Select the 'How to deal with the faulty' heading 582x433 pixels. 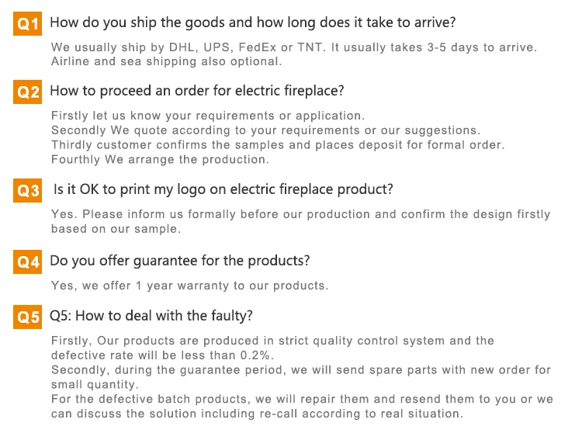[151, 316]
